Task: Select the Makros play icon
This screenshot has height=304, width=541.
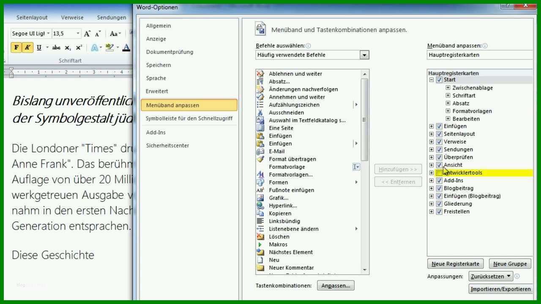Action: pos(260,244)
